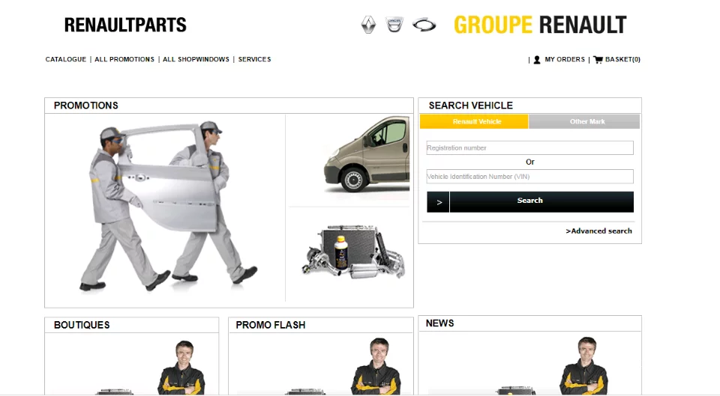Click the arrow button left of Search
720x396 pixels.
pyautogui.click(x=438, y=202)
